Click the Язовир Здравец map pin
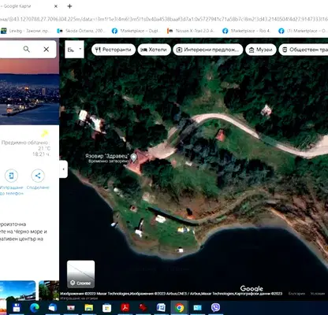This screenshot has width=328, height=315. pyautogui.click(x=134, y=157)
